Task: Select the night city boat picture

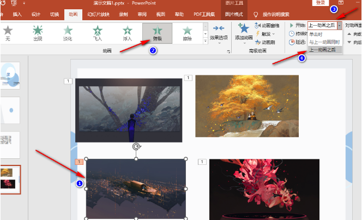Action: coord(136,188)
